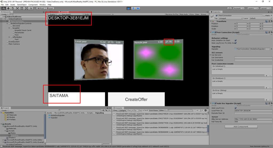Adjust the Game view Scale slider
The height and width of the screenshot is (148, 273).
[x=101, y=14]
